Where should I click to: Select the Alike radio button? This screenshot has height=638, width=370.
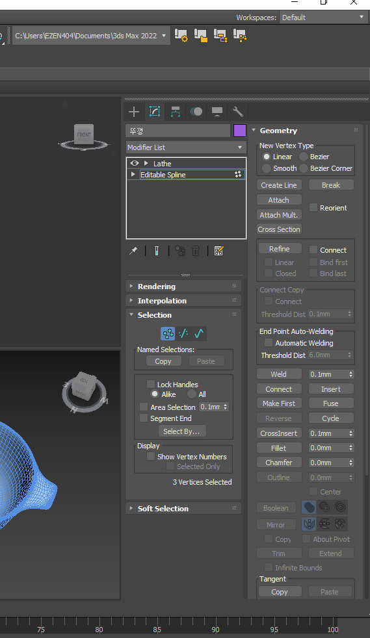(155, 394)
